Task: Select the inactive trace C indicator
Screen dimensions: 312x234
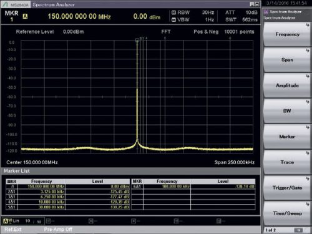Action: point(90,221)
